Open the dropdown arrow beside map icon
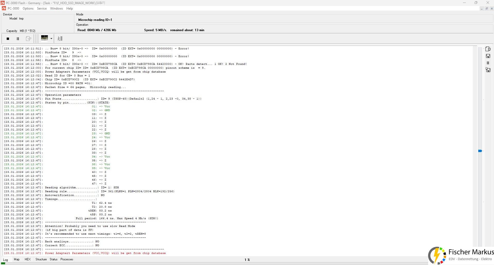This screenshot has height=265, width=494. point(51,39)
